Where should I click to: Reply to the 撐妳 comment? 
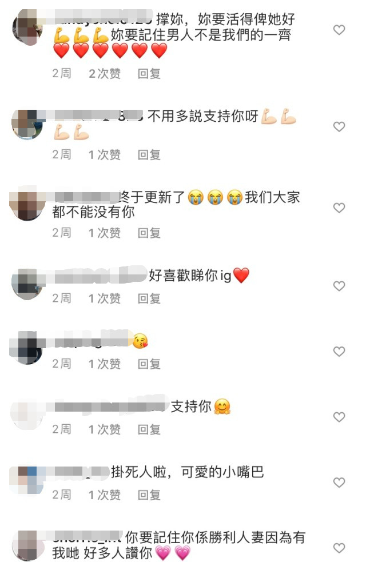coord(149,74)
